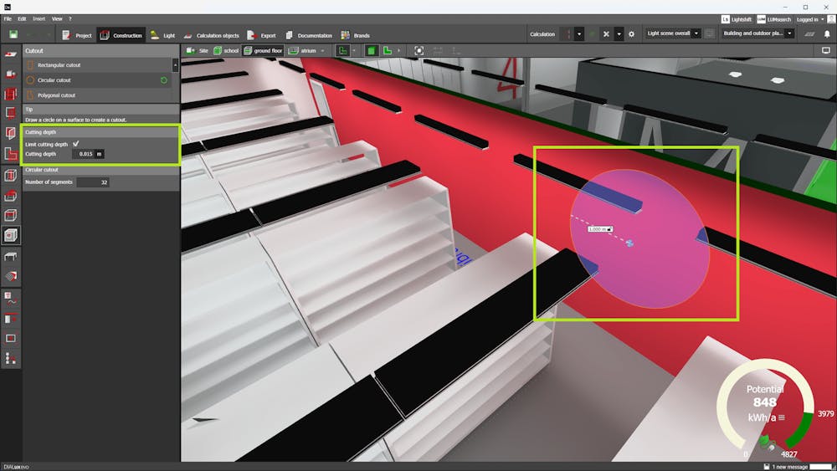Open the ceilings tool in sidebar
This screenshot has width=837, height=471.
11,215
